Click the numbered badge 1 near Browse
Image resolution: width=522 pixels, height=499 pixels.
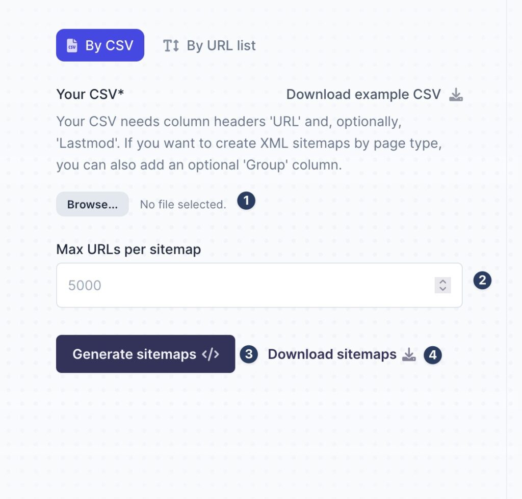point(246,201)
